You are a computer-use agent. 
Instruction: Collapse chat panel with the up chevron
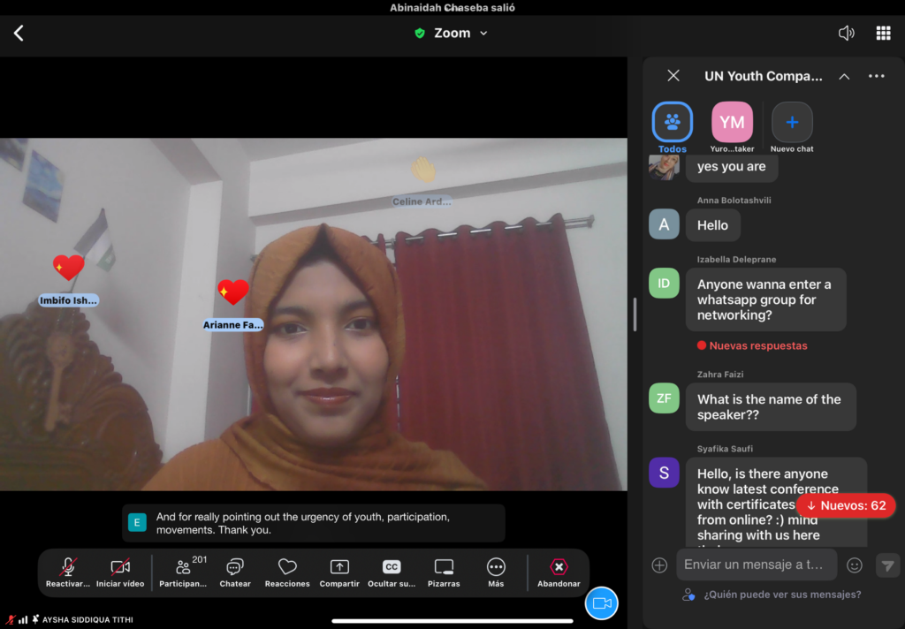click(x=844, y=77)
